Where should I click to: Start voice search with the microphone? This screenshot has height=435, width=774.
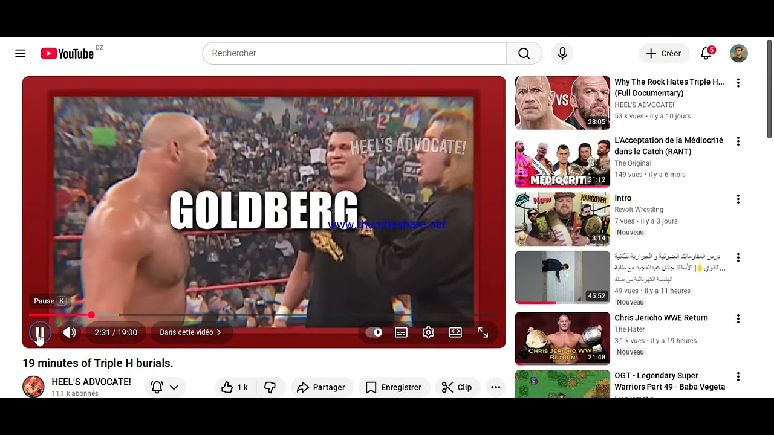[x=562, y=53]
